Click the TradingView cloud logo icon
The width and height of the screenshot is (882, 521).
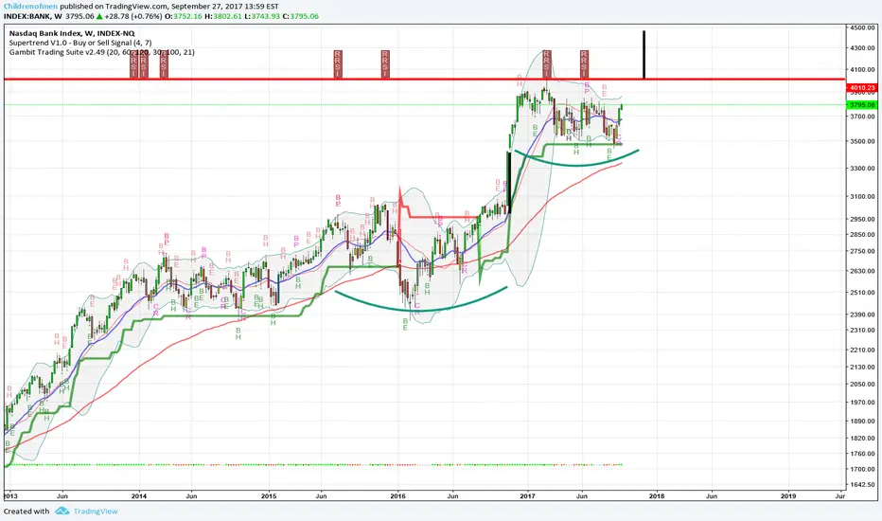pos(62,511)
